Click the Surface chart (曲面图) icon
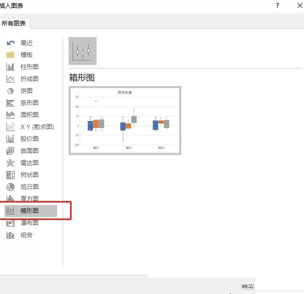Image resolution: width=304 pixels, height=294 pixels. point(11,151)
